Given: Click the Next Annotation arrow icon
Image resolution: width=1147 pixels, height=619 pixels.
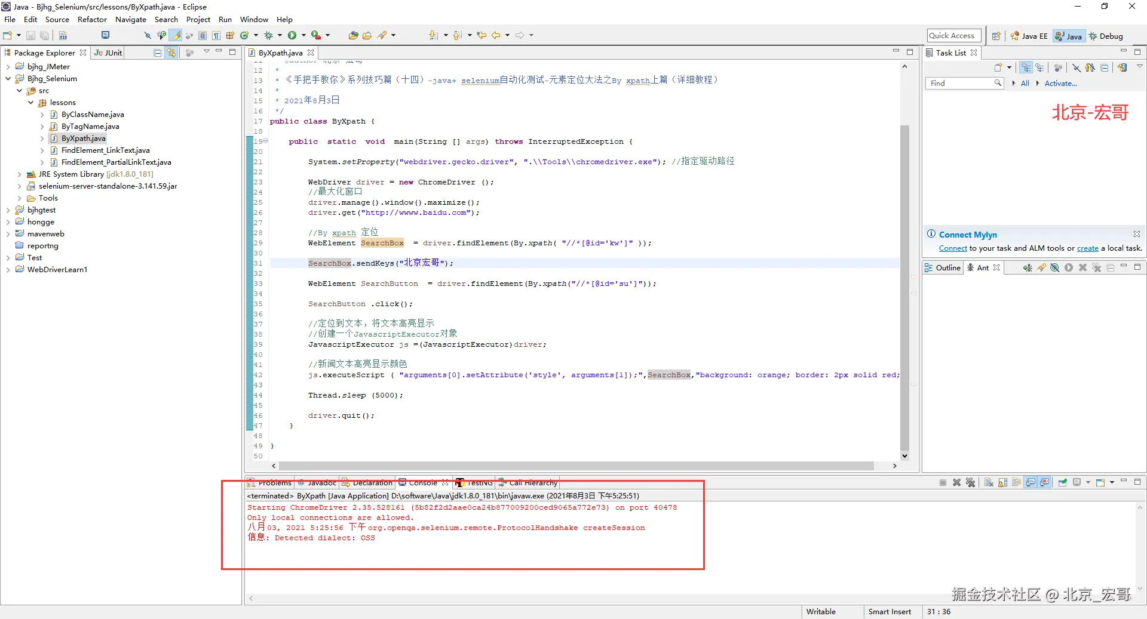Looking at the screenshot, I should (x=434, y=36).
